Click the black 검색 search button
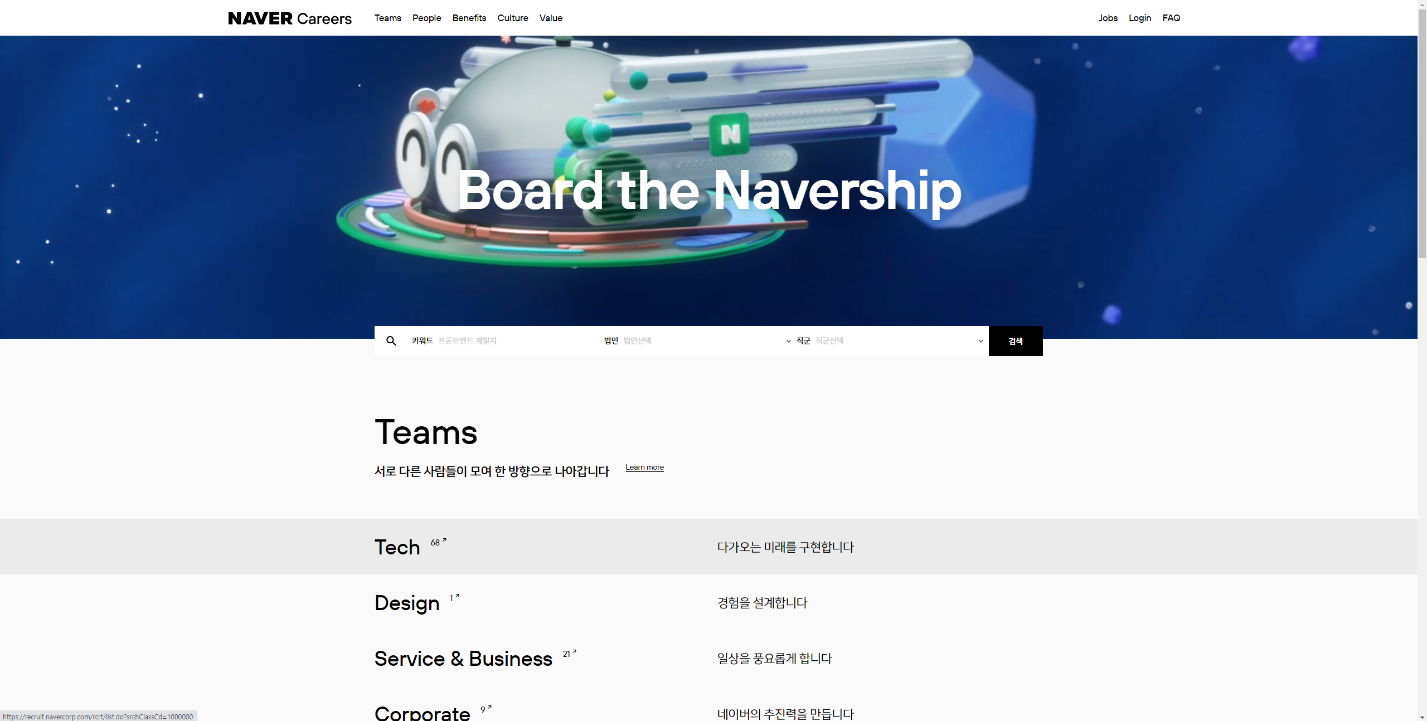 (1016, 341)
